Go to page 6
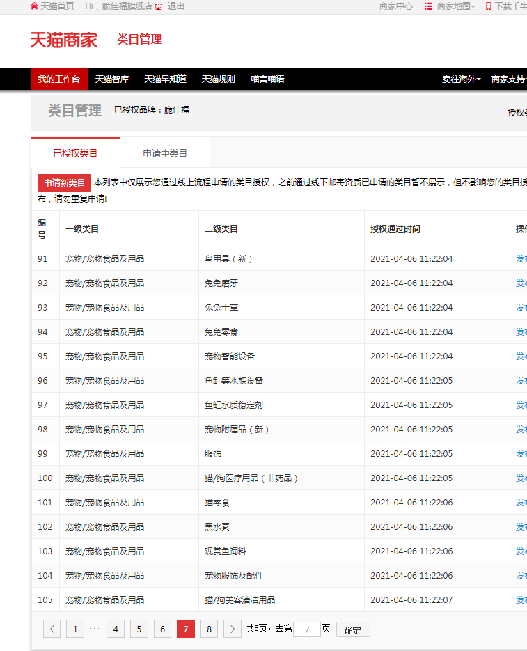 pyautogui.click(x=162, y=629)
